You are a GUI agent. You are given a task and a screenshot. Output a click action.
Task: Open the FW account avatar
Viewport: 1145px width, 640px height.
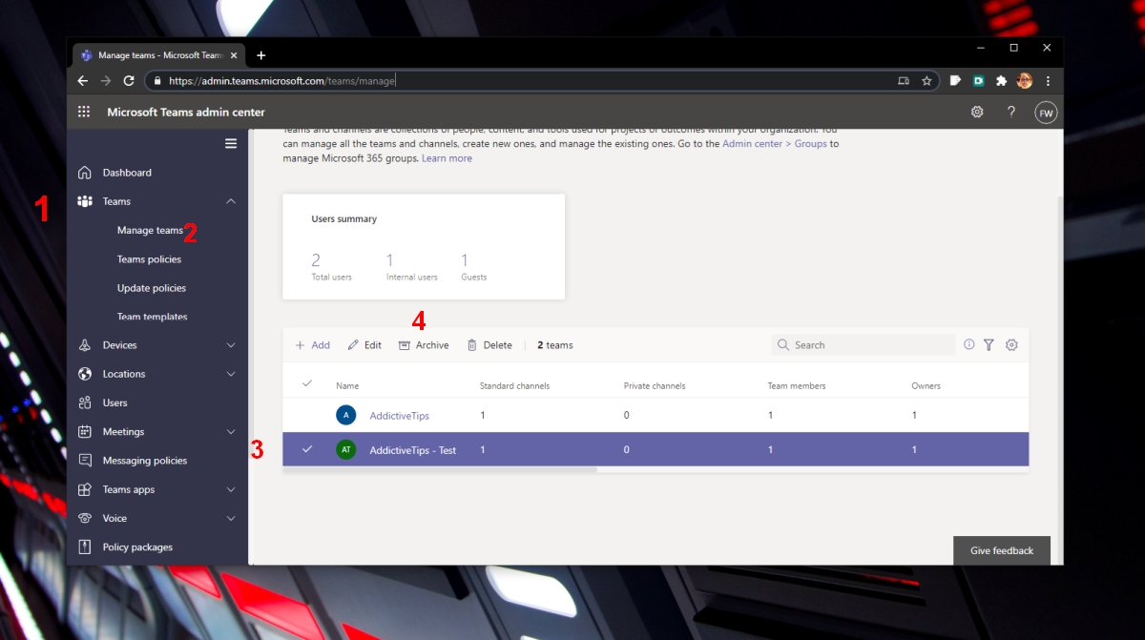1046,113
